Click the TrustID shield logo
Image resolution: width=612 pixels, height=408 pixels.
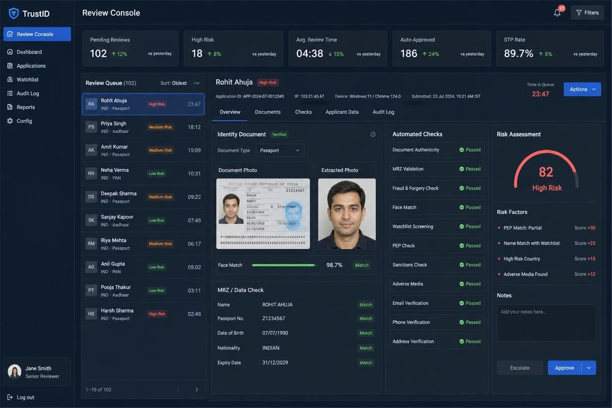pos(14,13)
